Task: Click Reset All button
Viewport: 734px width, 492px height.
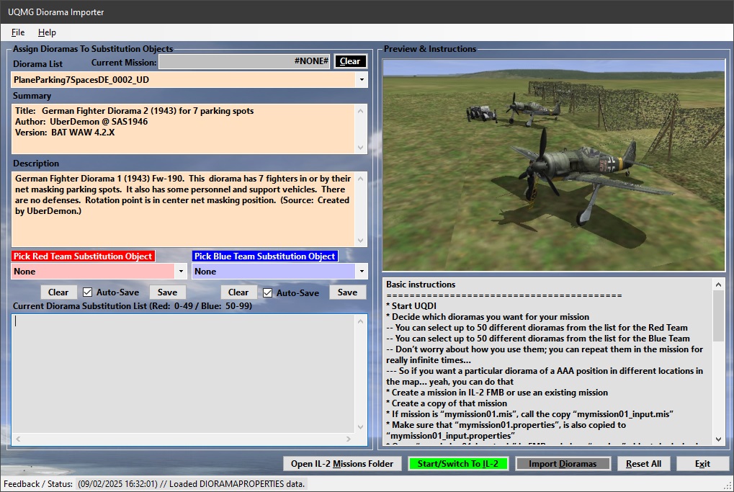Action: tap(644, 463)
